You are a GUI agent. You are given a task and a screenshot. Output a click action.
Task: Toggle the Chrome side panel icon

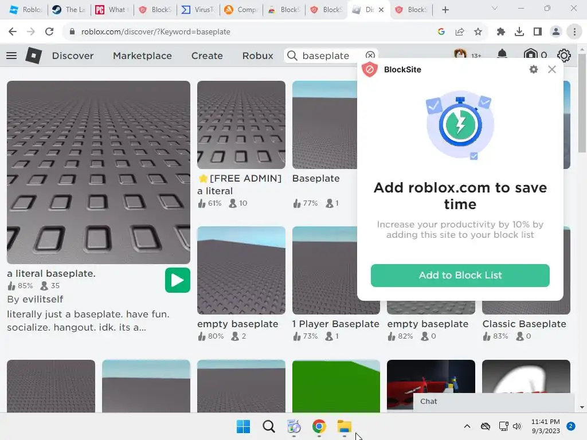[x=538, y=32]
